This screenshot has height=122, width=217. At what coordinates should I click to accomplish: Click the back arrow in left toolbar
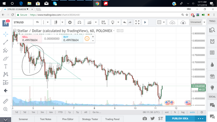[x=5, y=90]
